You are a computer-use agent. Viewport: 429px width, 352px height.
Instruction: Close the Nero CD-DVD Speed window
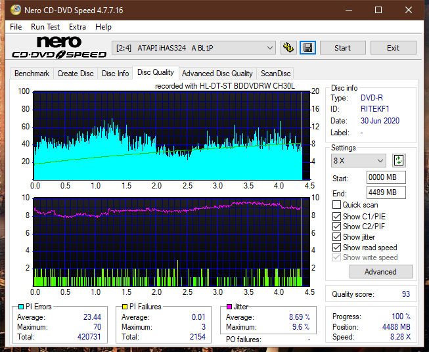[409, 10]
